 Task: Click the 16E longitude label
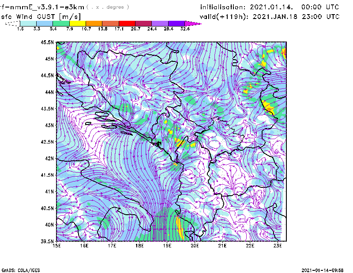coord(84,246)
